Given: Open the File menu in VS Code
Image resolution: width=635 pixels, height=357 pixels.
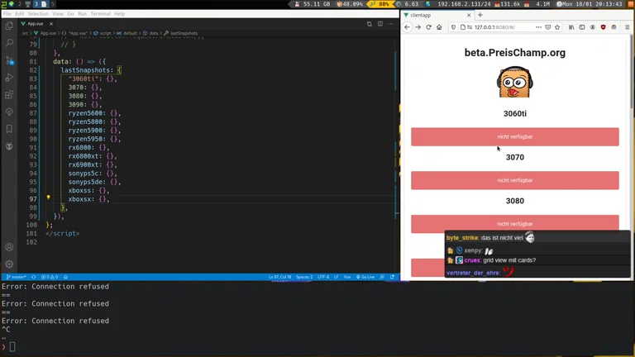Looking at the screenshot, I should pyautogui.click(x=7, y=14).
